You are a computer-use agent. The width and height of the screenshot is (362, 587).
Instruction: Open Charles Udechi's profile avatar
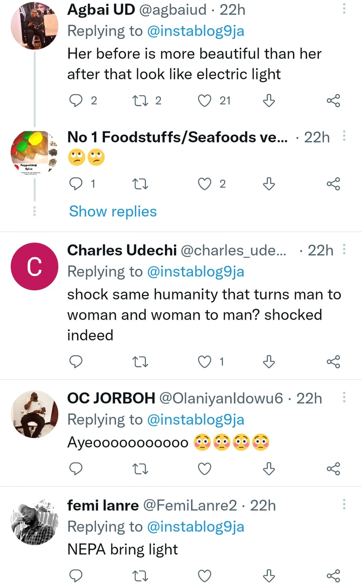click(x=34, y=266)
